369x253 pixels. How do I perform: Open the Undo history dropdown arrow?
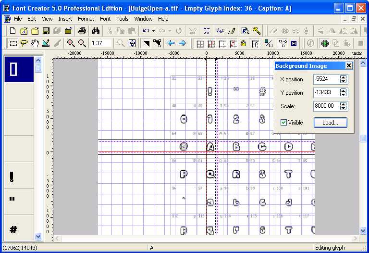tap(153, 31)
